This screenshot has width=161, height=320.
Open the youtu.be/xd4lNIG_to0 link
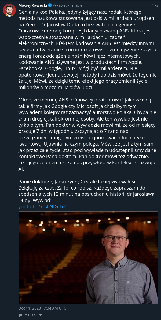[x=43, y=207]
